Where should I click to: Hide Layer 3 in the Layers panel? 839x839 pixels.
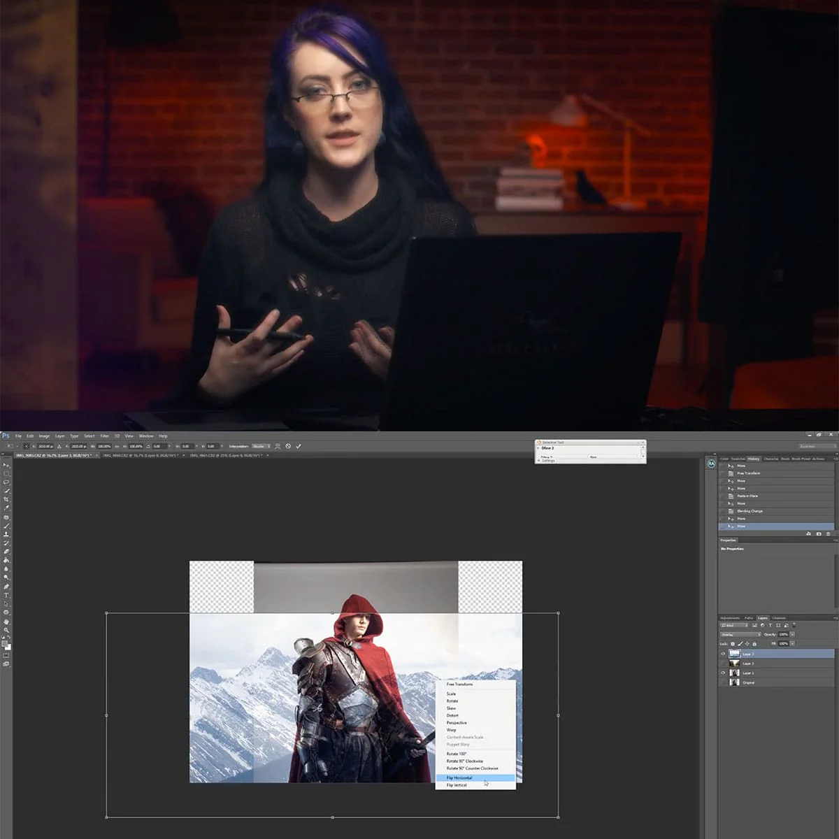coord(723,654)
